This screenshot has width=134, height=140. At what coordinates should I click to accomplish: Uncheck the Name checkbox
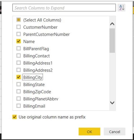pyautogui.click(x=18, y=41)
